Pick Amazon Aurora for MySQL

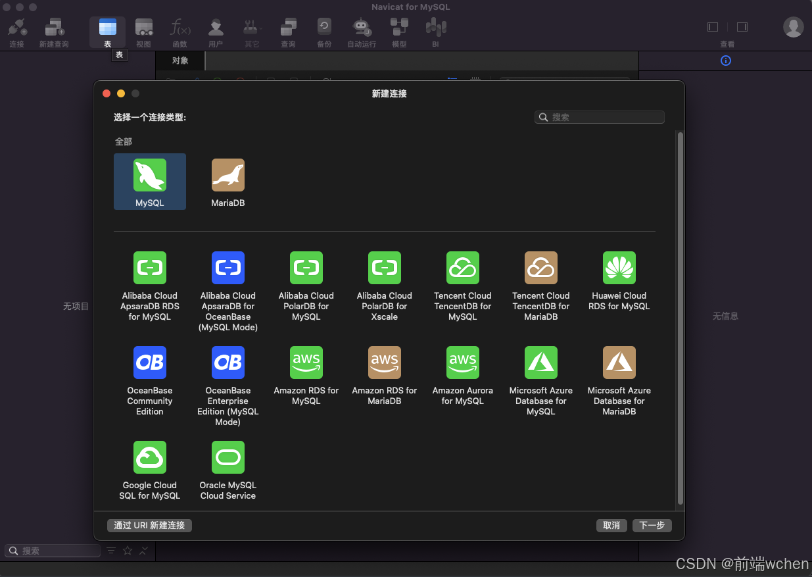click(x=463, y=376)
